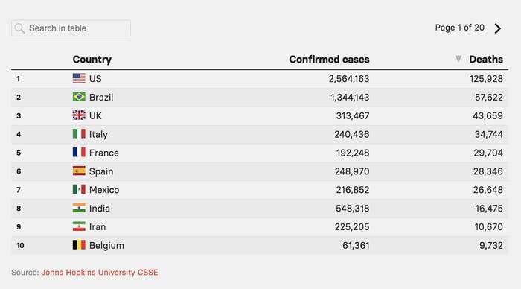Click inside the Search in table field
This screenshot has width=521, height=289.
click(71, 28)
